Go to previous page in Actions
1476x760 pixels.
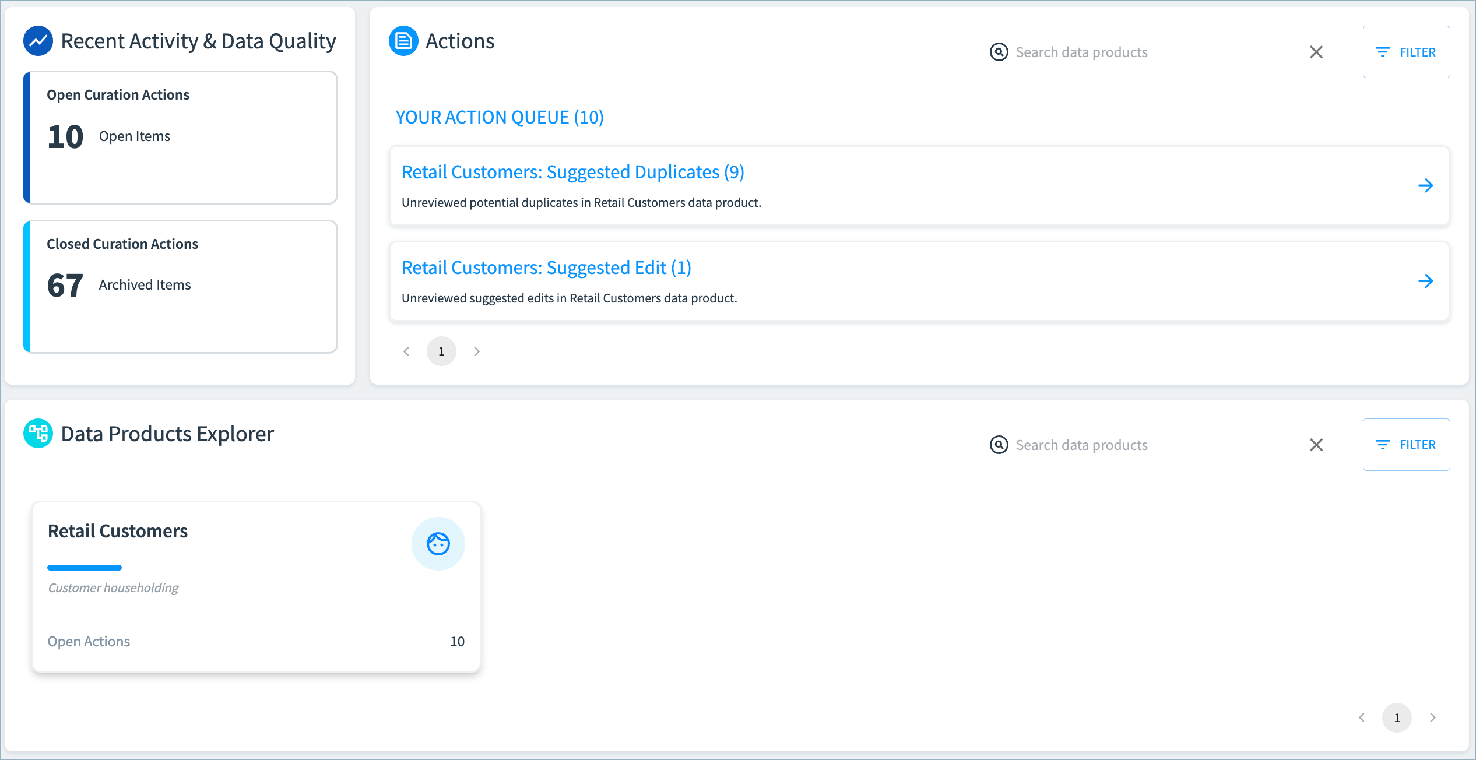click(x=406, y=351)
